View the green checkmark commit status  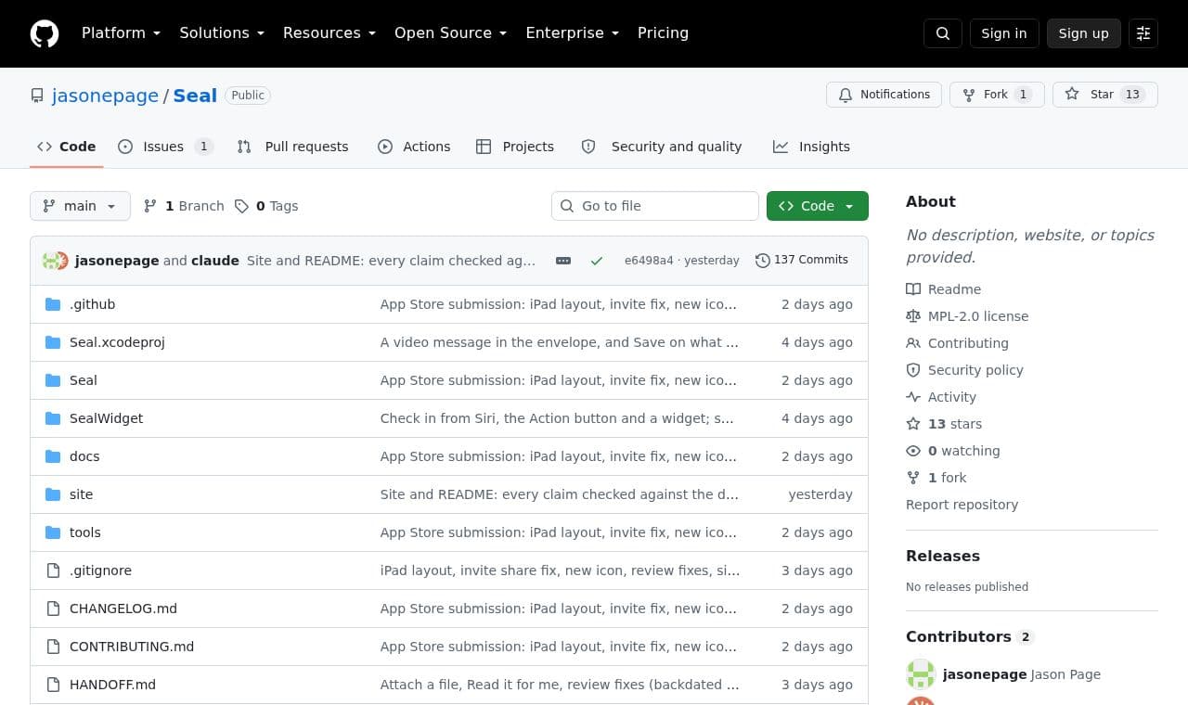coord(597,261)
